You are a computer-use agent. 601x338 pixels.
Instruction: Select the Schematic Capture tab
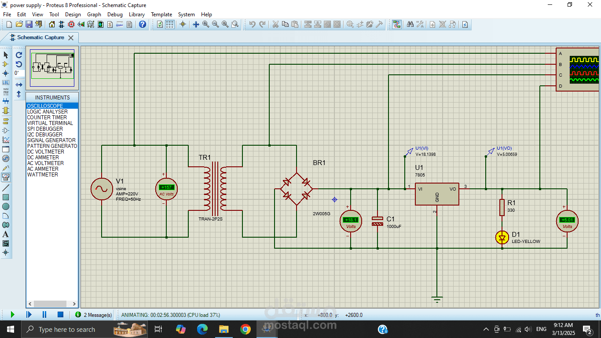click(40, 37)
